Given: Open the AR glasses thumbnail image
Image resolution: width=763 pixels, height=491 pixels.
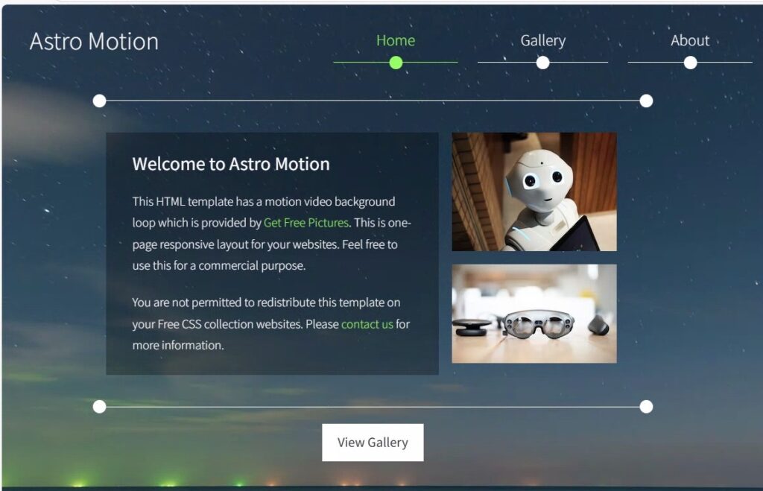Looking at the screenshot, I should (x=534, y=314).
